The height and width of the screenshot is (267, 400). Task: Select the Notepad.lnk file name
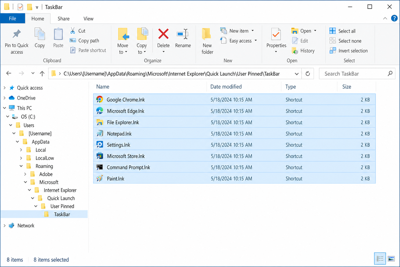[119, 133]
